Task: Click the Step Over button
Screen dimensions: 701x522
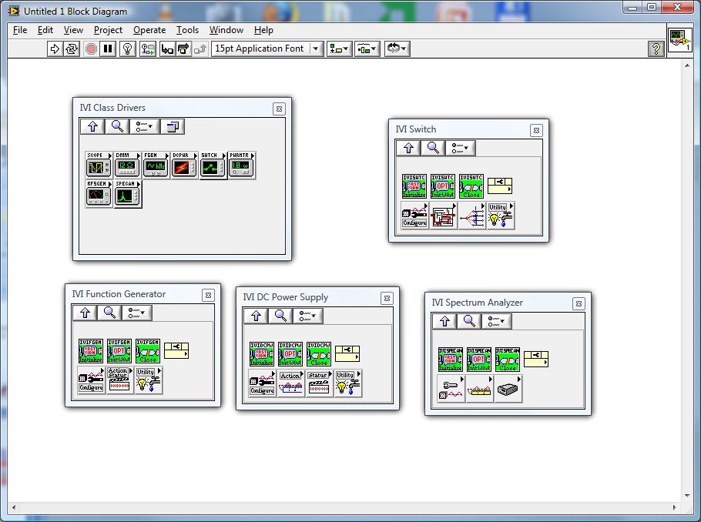Action: pyautogui.click(x=183, y=49)
